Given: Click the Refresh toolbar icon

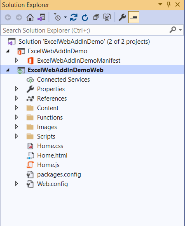Looking at the screenshot, I should (85, 17).
